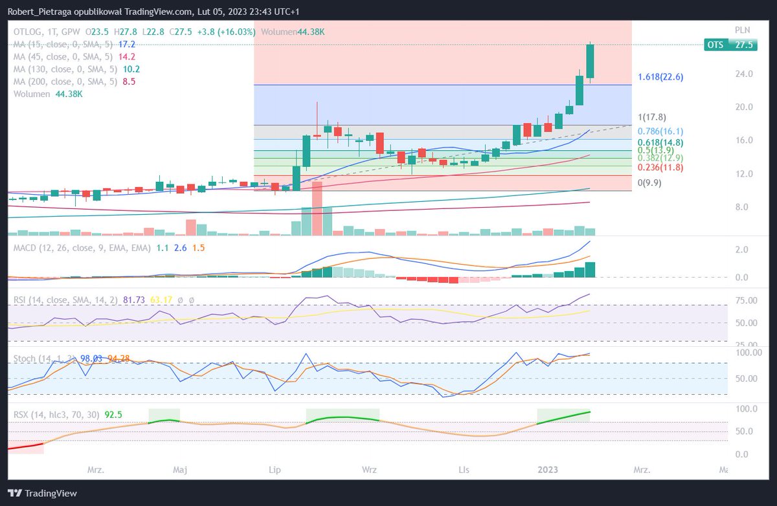
Task: Click the MA 200 indicator legend row
Action: [74, 82]
